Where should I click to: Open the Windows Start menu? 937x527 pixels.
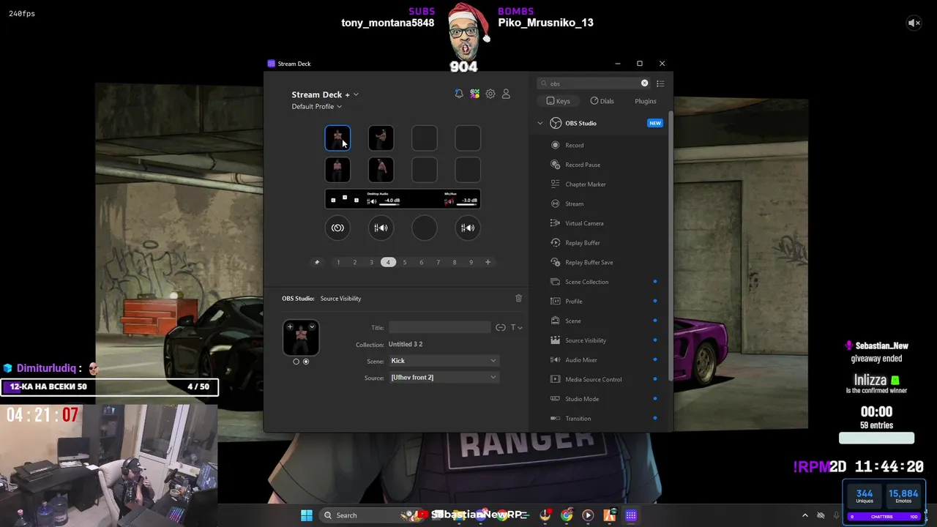point(307,515)
